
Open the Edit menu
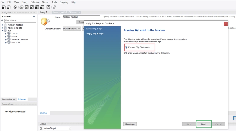[x=9, y=2]
